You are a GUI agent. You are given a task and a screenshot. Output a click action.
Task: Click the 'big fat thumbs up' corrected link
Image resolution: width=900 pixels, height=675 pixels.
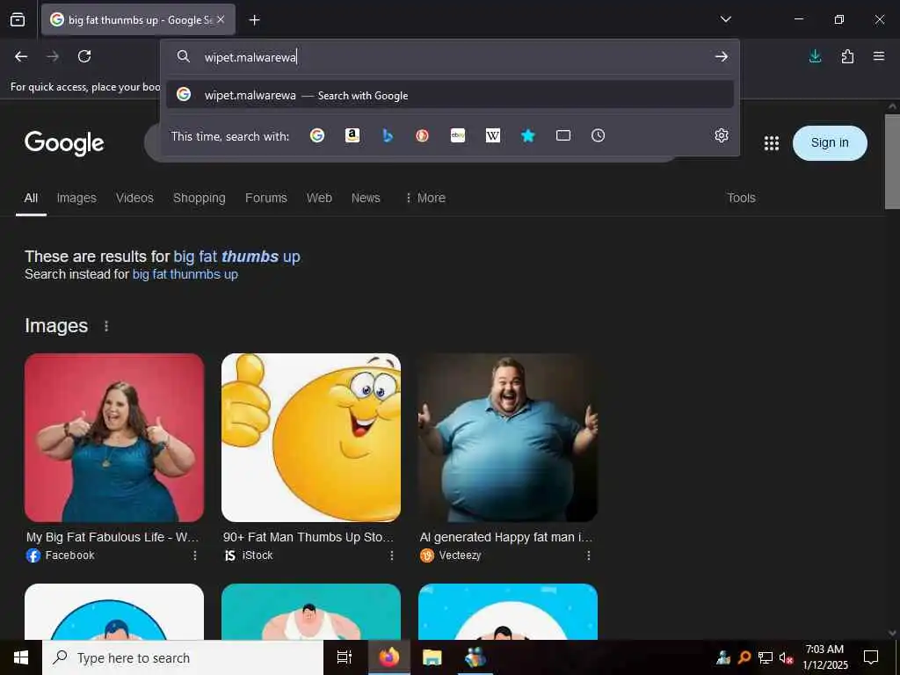click(x=237, y=257)
